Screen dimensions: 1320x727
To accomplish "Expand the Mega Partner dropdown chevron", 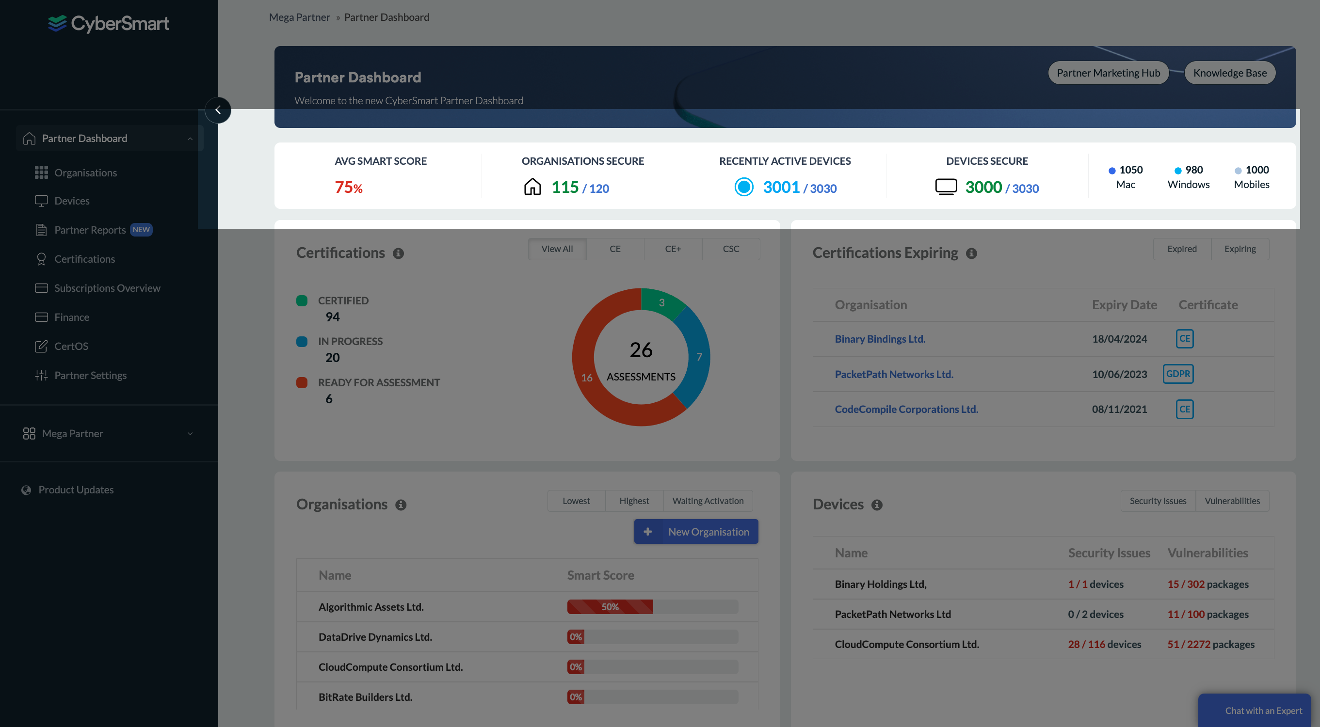I will pos(190,434).
